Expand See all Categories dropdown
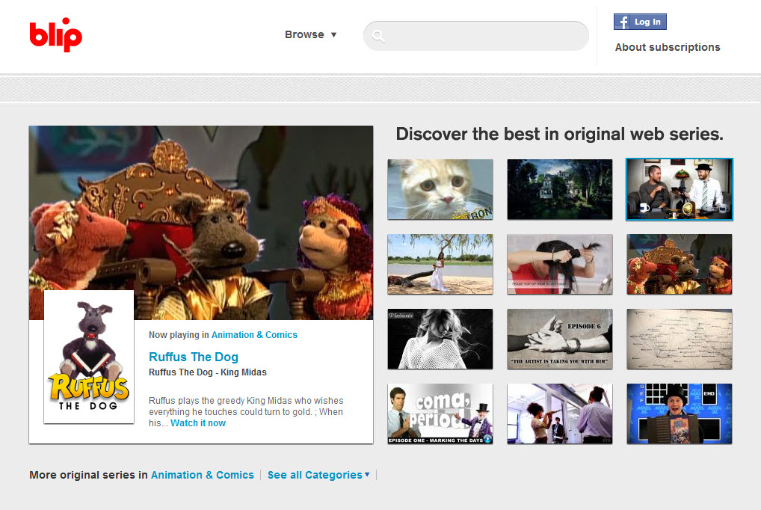The height and width of the screenshot is (510, 761). coord(318,475)
